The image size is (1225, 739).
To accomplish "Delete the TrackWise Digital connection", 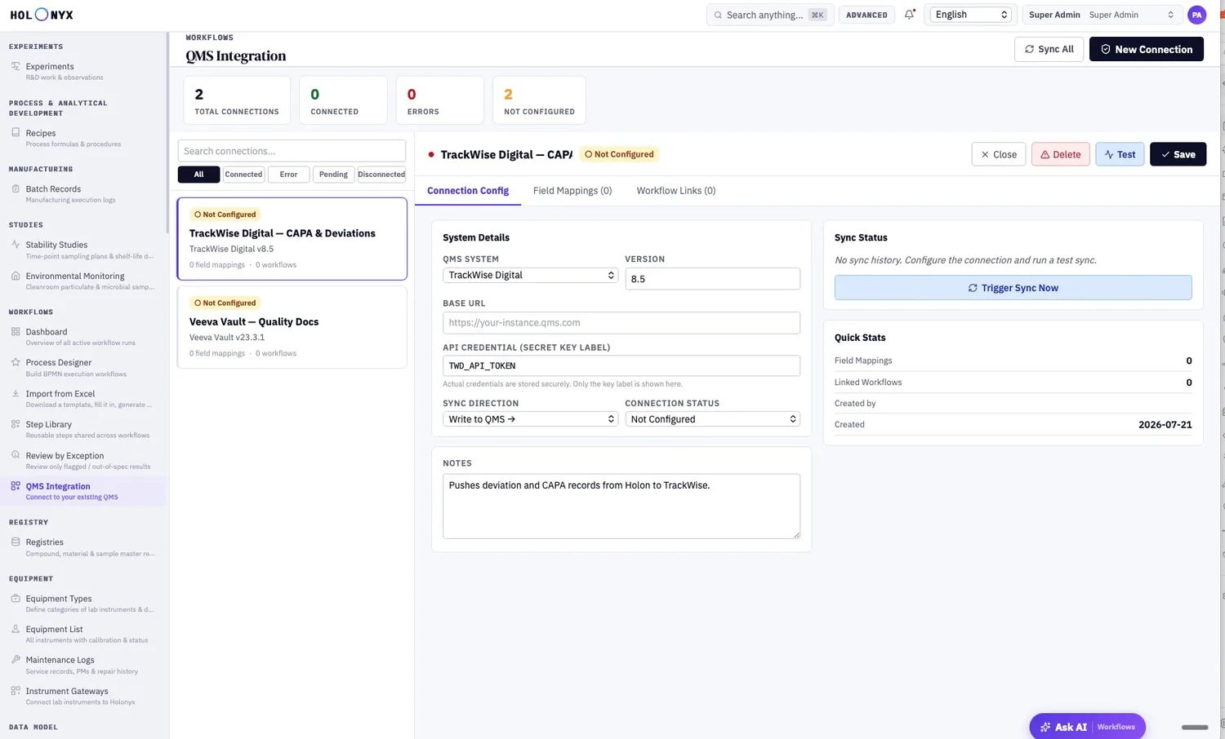I will coord(1061,154).
